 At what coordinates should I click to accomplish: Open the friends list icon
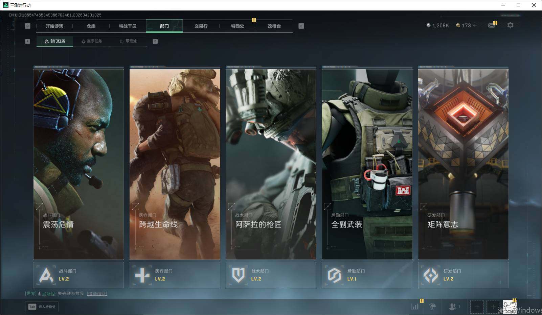(x=453, y=307)
